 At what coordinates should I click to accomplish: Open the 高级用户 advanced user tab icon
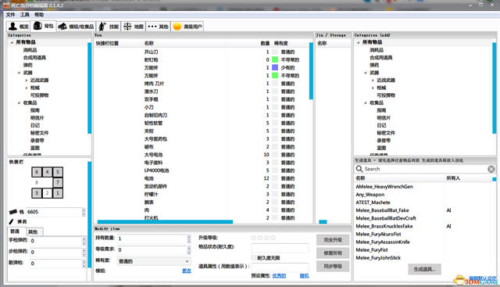(x=177, y=27)
